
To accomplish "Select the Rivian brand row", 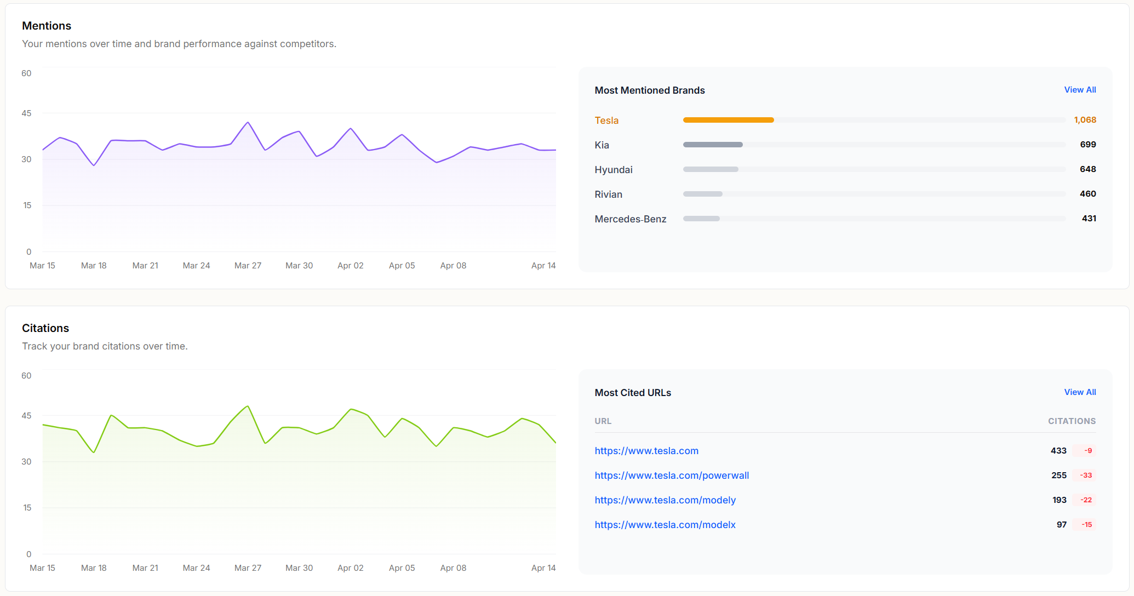I will 609,194.
